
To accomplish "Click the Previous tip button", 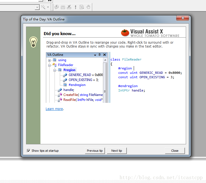I will (95, 151).
